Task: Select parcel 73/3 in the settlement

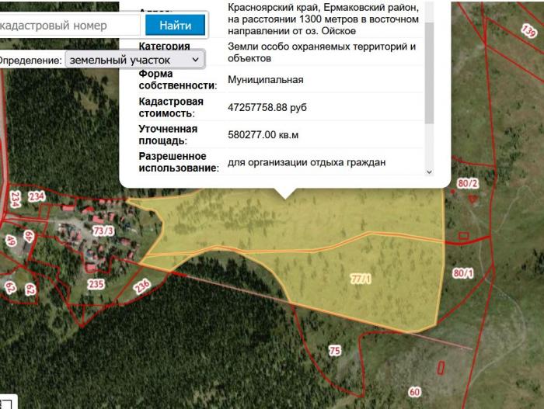Action: pos(103,230)
